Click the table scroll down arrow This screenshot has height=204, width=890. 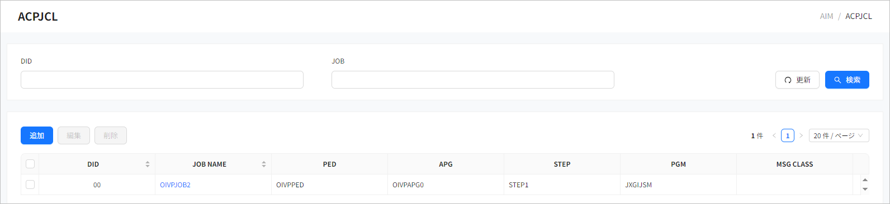(865, 190)
